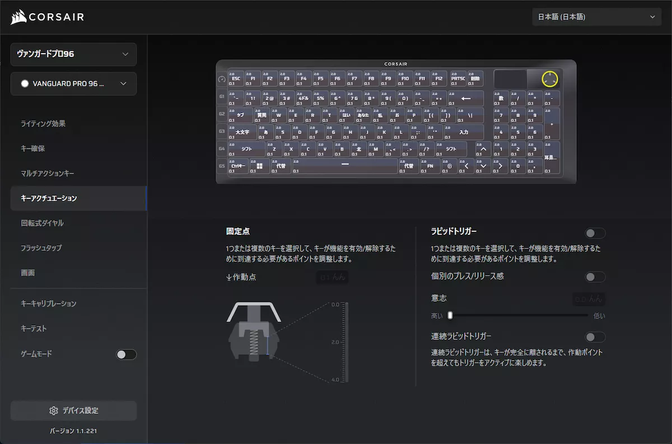The width and height of the screenshot is (672, 444).
Task: Expand the ヴァンガードプロ96 device dropdown
Action: pos(73,54)
